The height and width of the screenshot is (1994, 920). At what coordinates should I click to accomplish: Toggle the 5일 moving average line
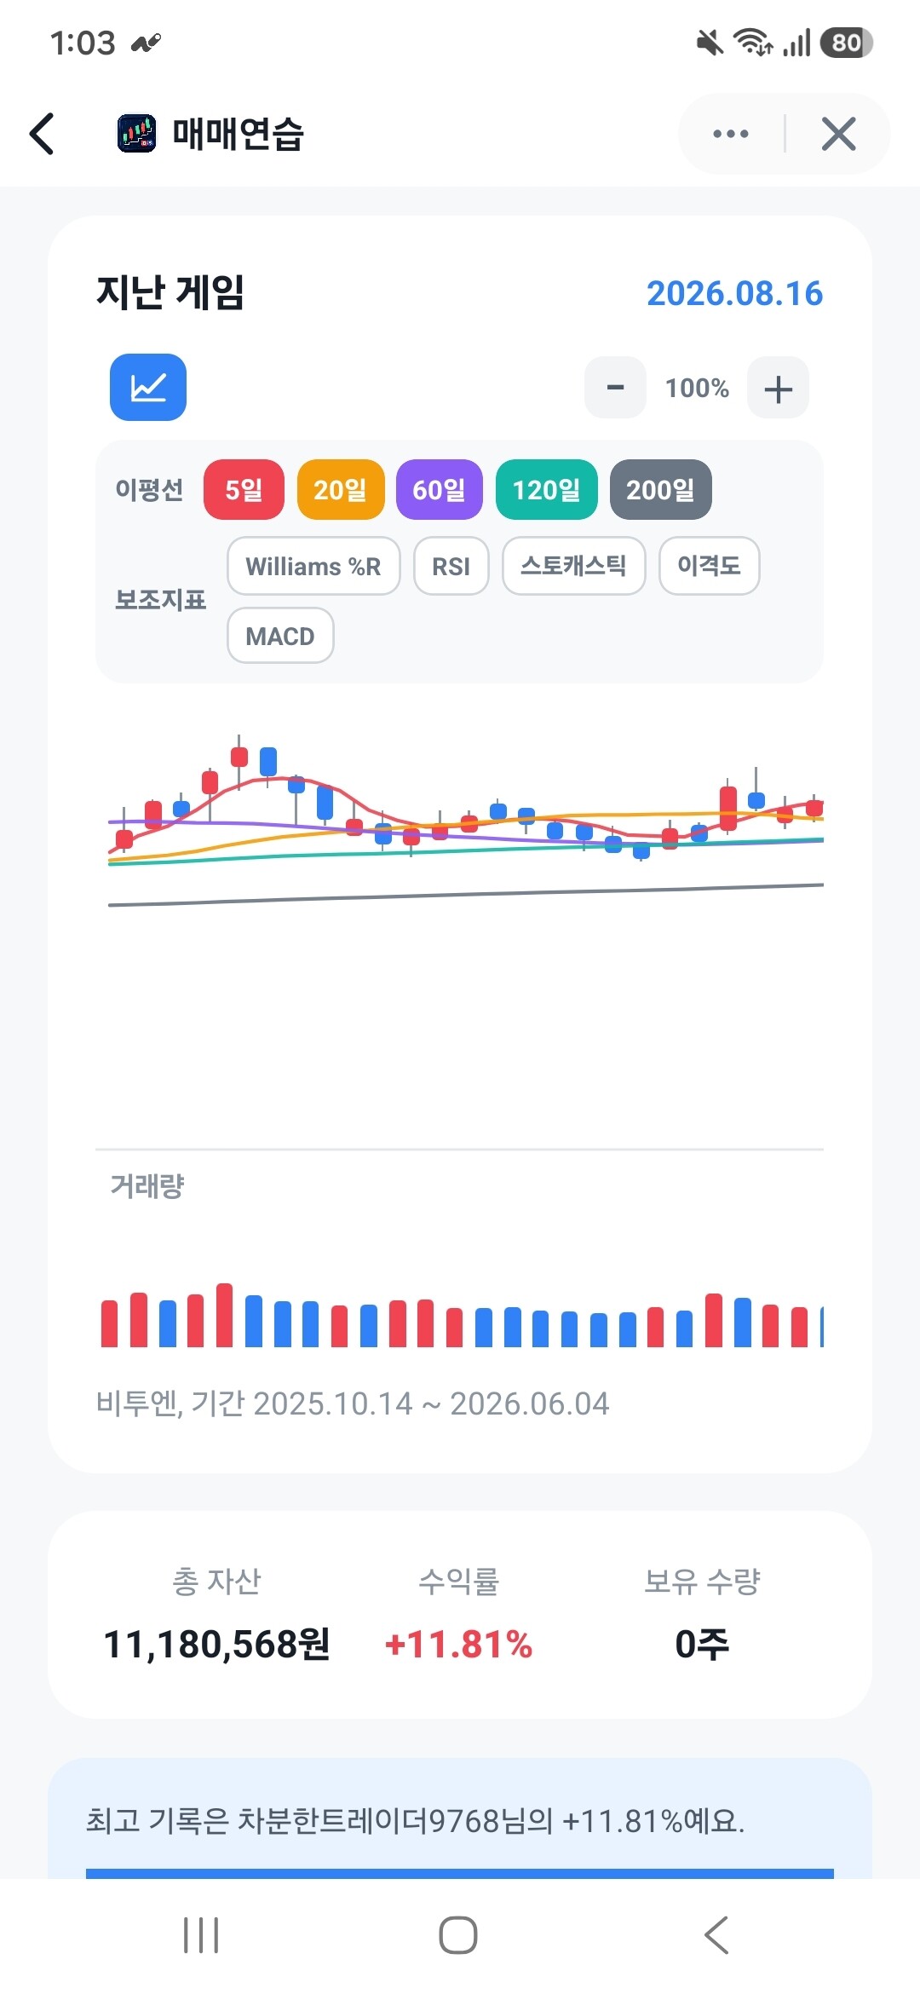[244, 489]
